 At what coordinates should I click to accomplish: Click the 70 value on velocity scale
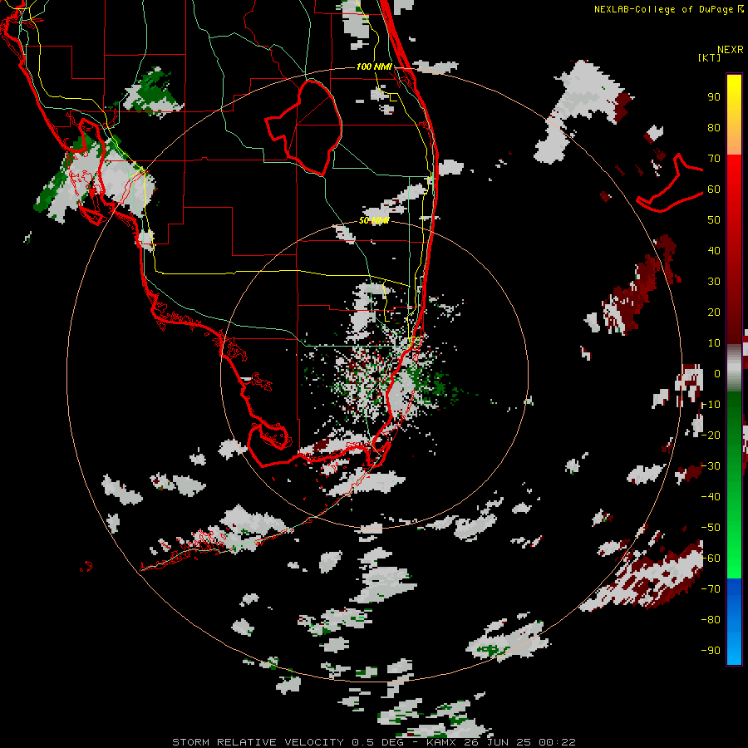tap(714, 159)
